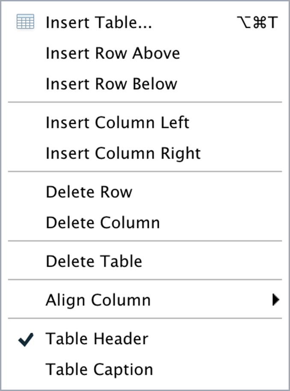This screenshot has height=391, width=290.
Task: Click the Table Header checkmark icon
Action: pos(26,340)
